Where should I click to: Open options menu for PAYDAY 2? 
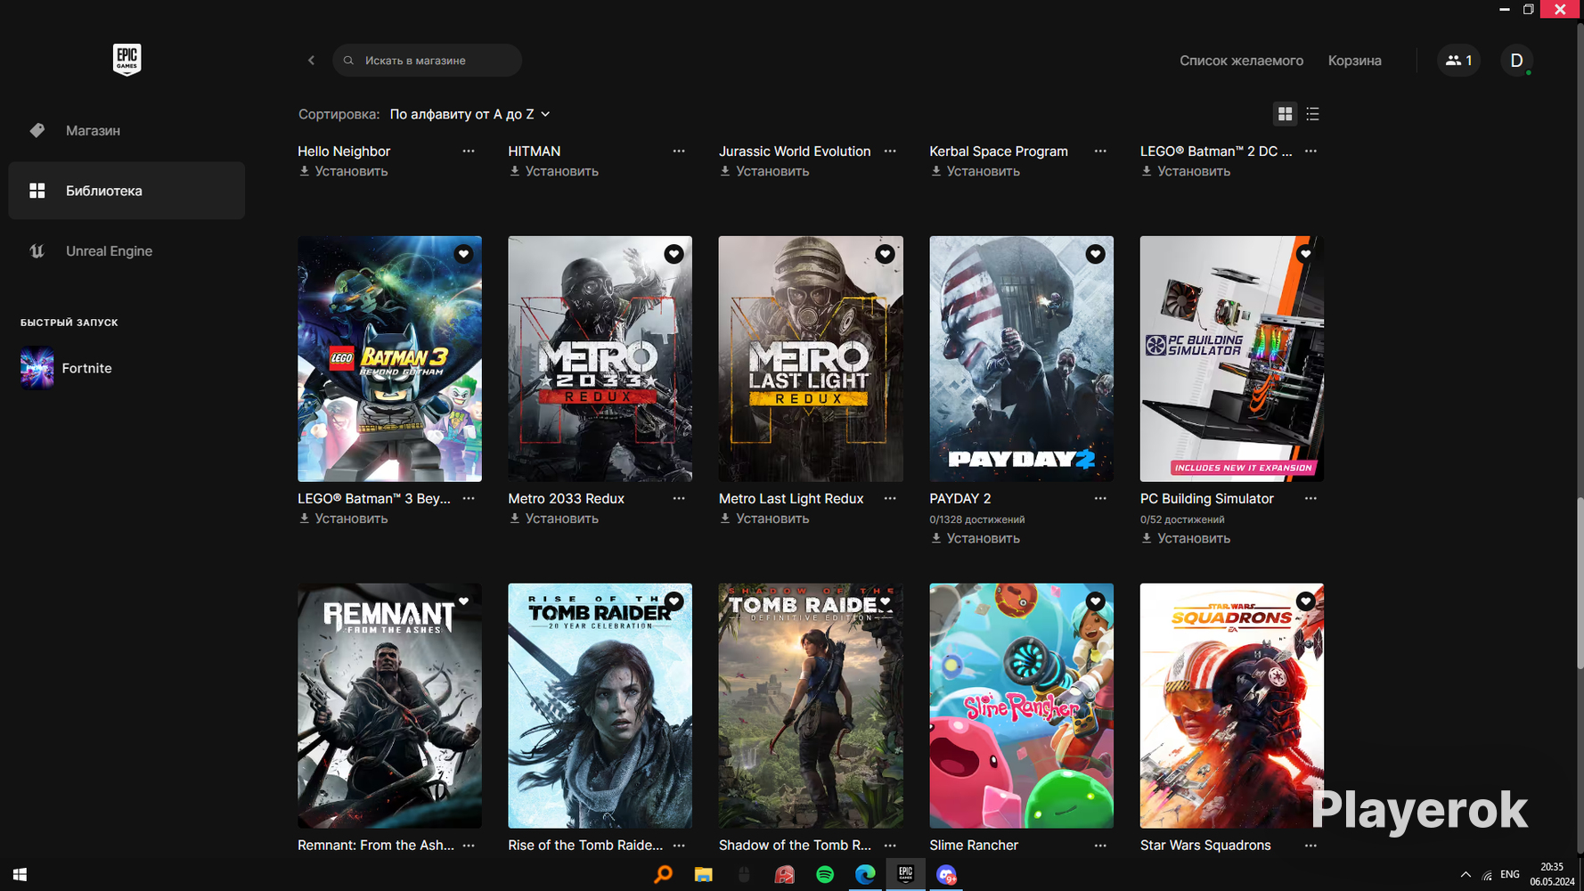tap(1100, 499)
